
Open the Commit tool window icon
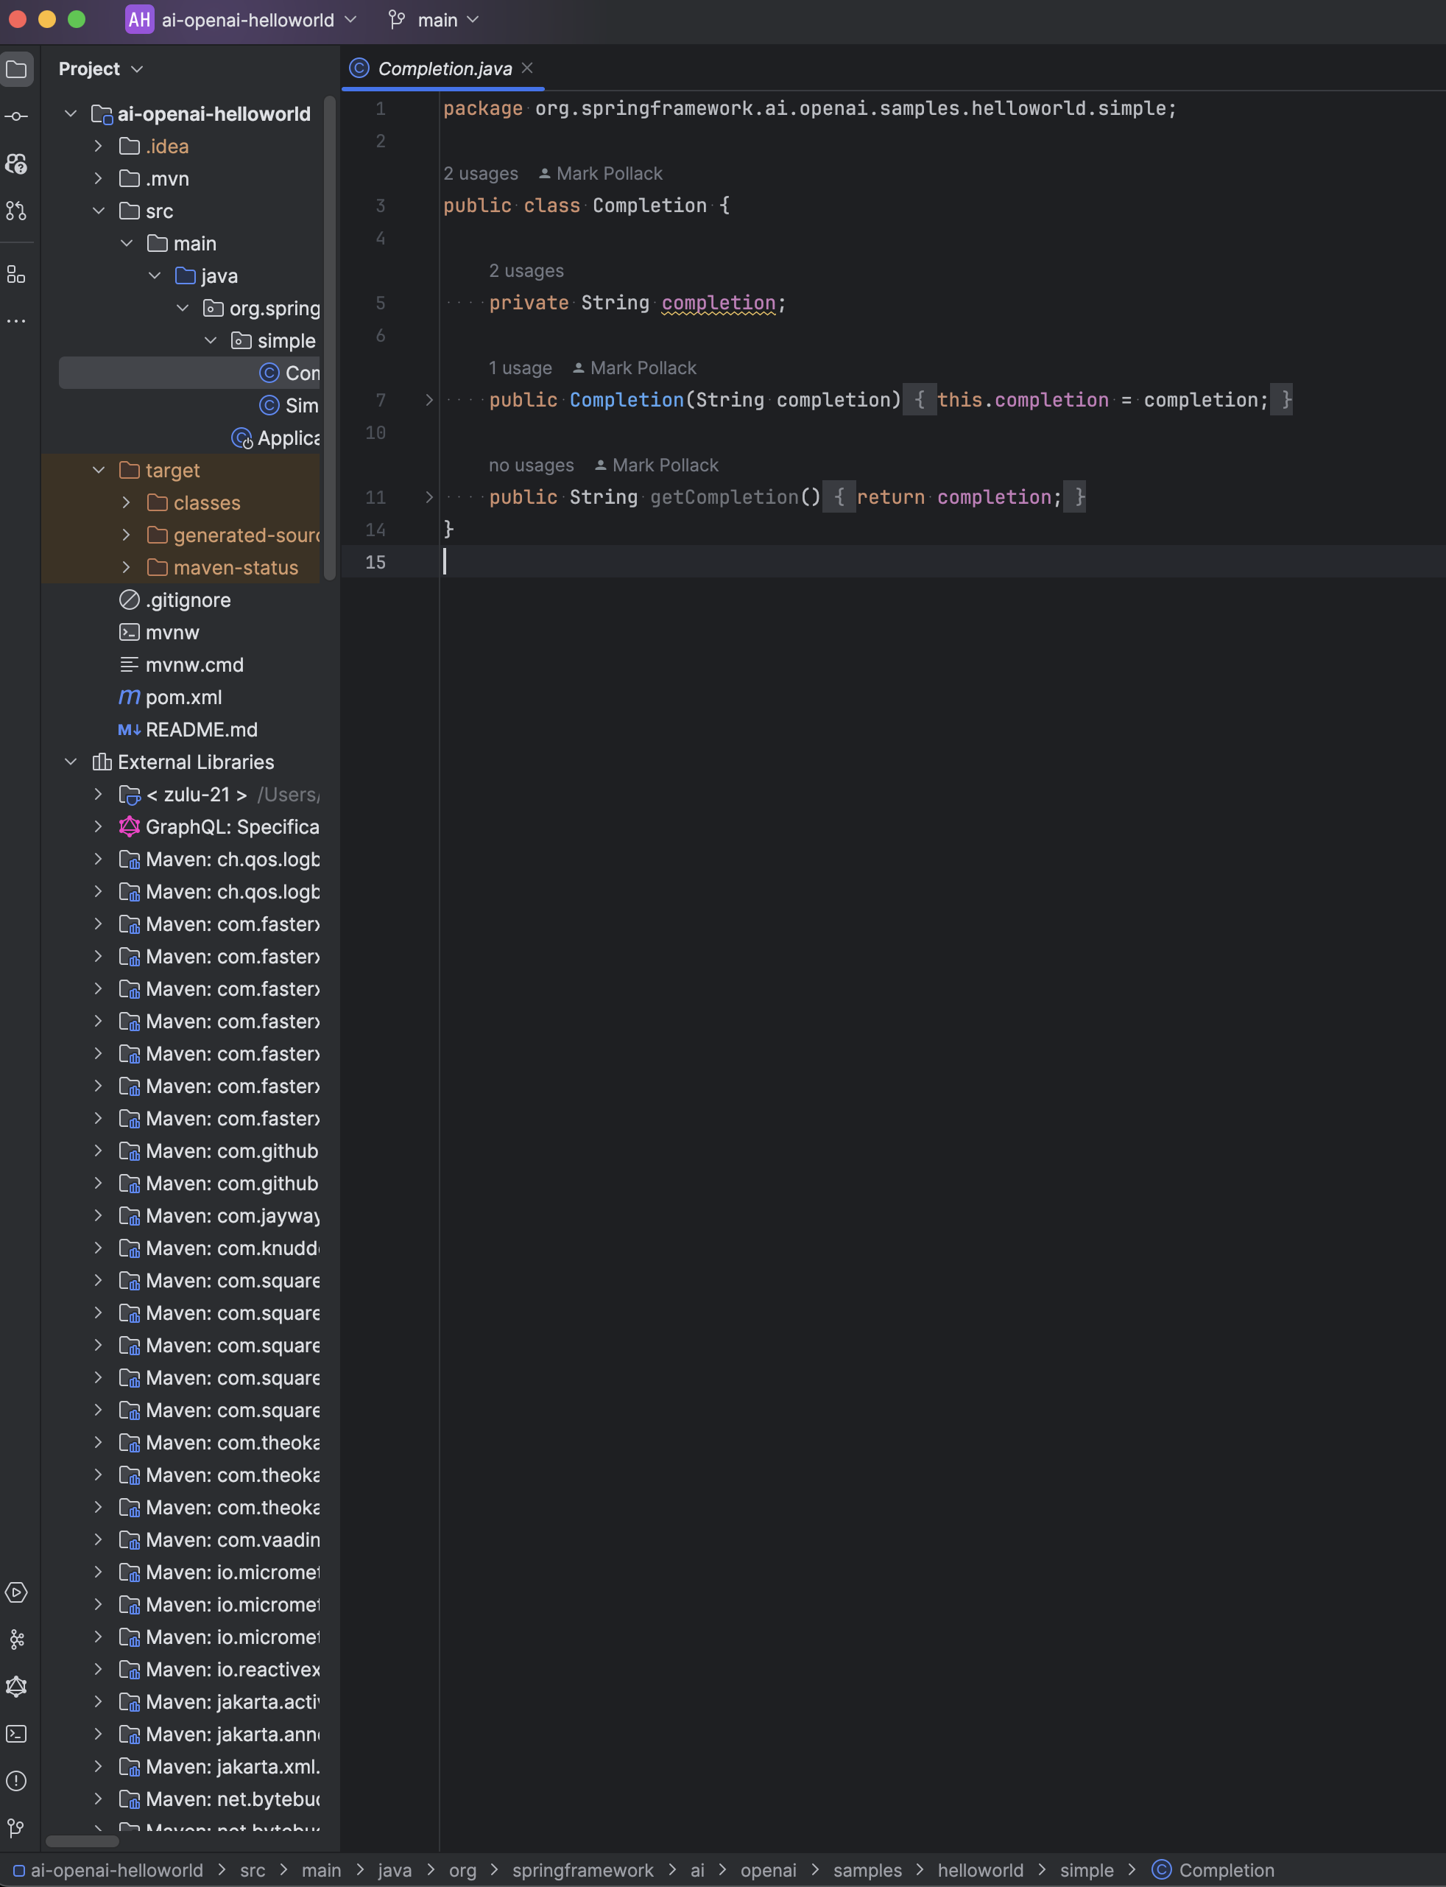pyautogui.click(x=16, y=116)
